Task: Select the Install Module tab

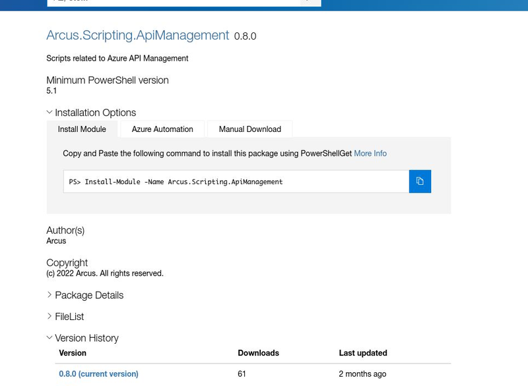Action: tap(82, 129)
